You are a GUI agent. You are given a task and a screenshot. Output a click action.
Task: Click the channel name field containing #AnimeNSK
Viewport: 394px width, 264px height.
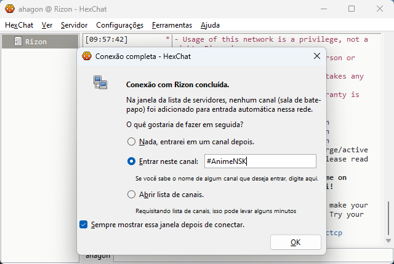tap(260, 161)
